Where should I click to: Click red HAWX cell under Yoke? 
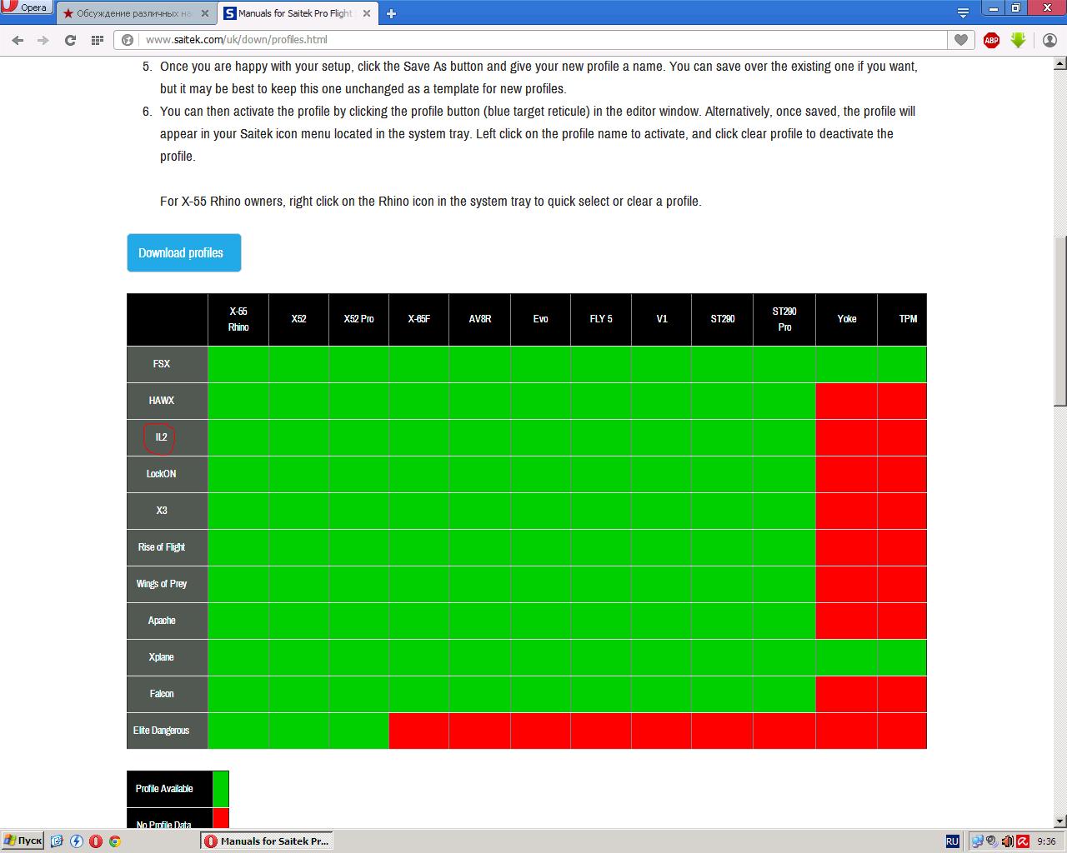pyautogui.click(x=846, y=401)
